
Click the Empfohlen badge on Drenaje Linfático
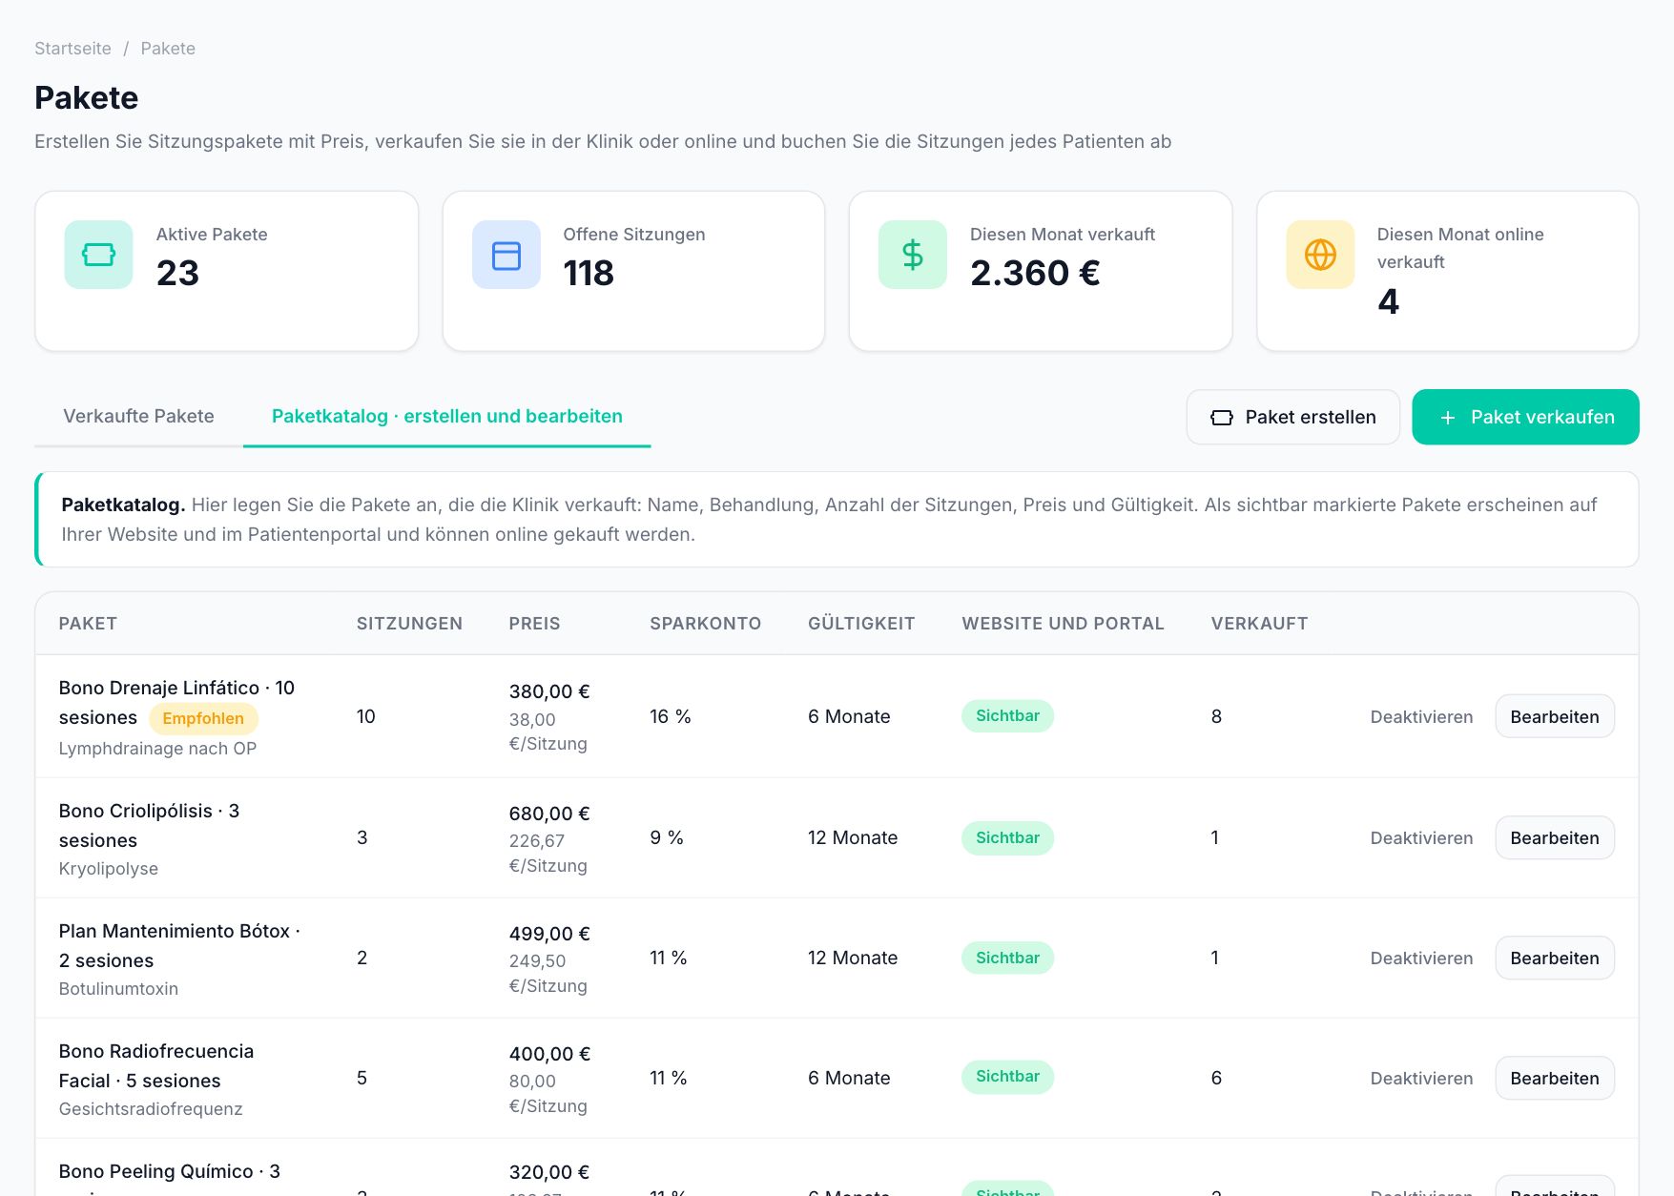point(203,718)
